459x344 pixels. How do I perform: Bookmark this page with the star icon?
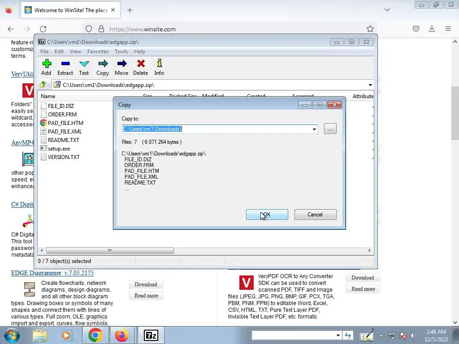(x=370, y=29)
